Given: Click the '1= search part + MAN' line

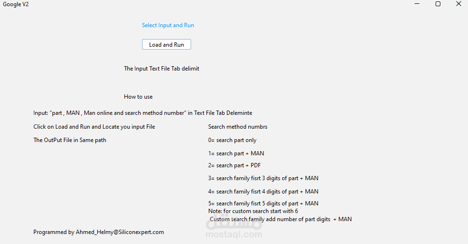Looking at the screenshot, I should [x=236, y=153].
